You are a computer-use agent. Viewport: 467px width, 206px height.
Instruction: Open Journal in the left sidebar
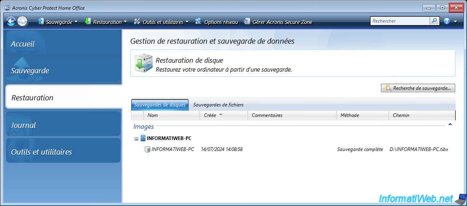(24, 125)
